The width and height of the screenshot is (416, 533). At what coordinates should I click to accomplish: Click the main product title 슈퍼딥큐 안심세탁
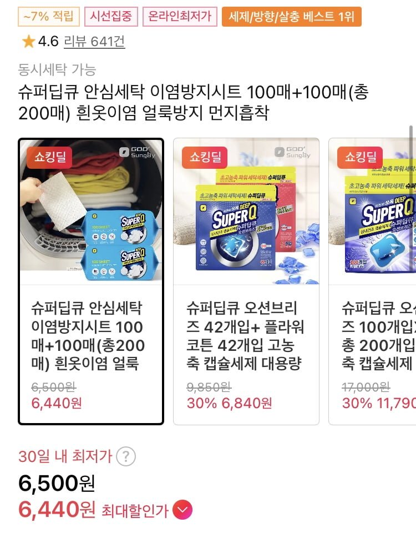pos(193,102)
